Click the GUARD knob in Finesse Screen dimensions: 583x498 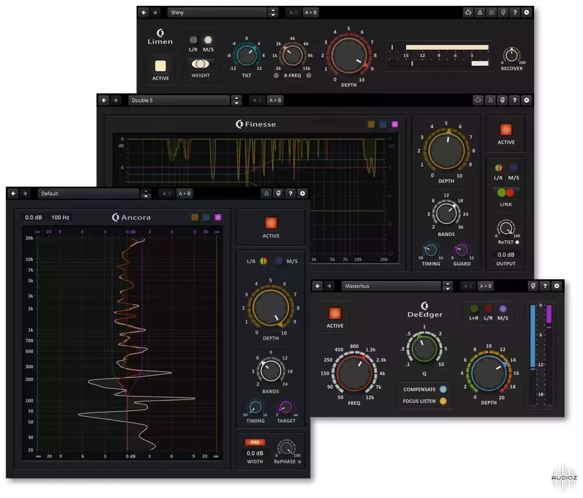(461, 250)
